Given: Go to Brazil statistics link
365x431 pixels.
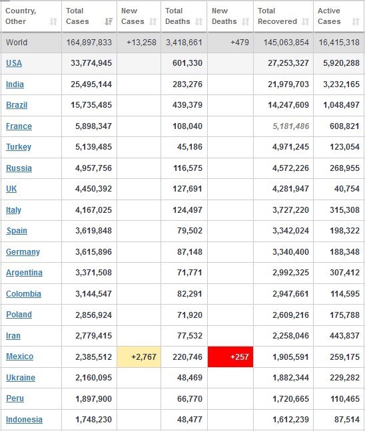Looking at the screenshot, I should [x=17, y=105].
